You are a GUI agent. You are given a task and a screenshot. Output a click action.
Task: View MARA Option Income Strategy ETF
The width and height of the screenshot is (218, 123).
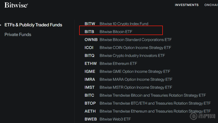pyautogui.click(x=136, y=80)
